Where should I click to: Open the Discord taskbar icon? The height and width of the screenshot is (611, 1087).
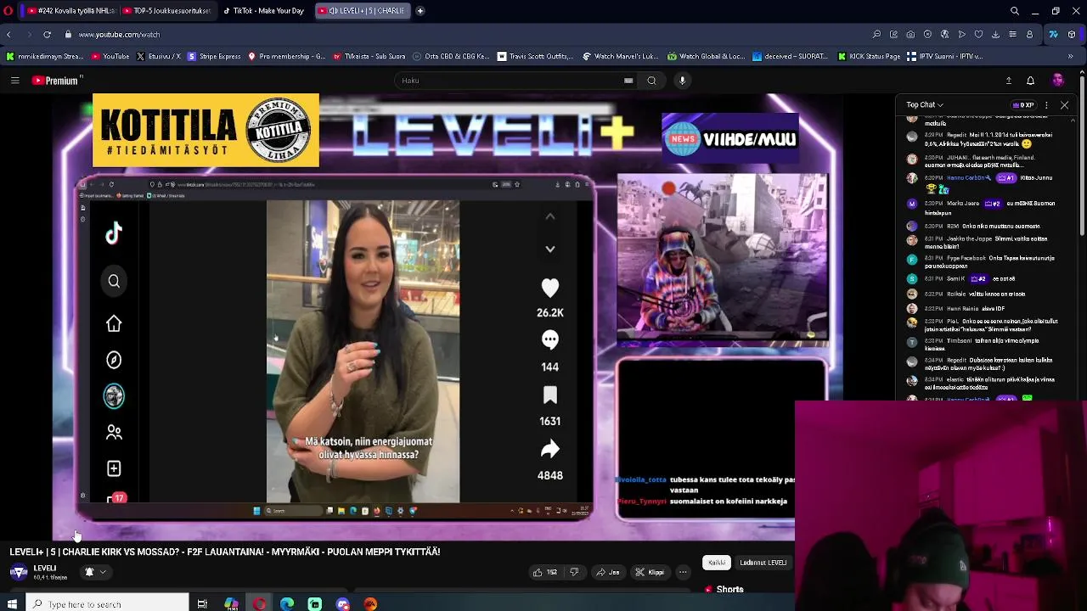tap(342, 604)
